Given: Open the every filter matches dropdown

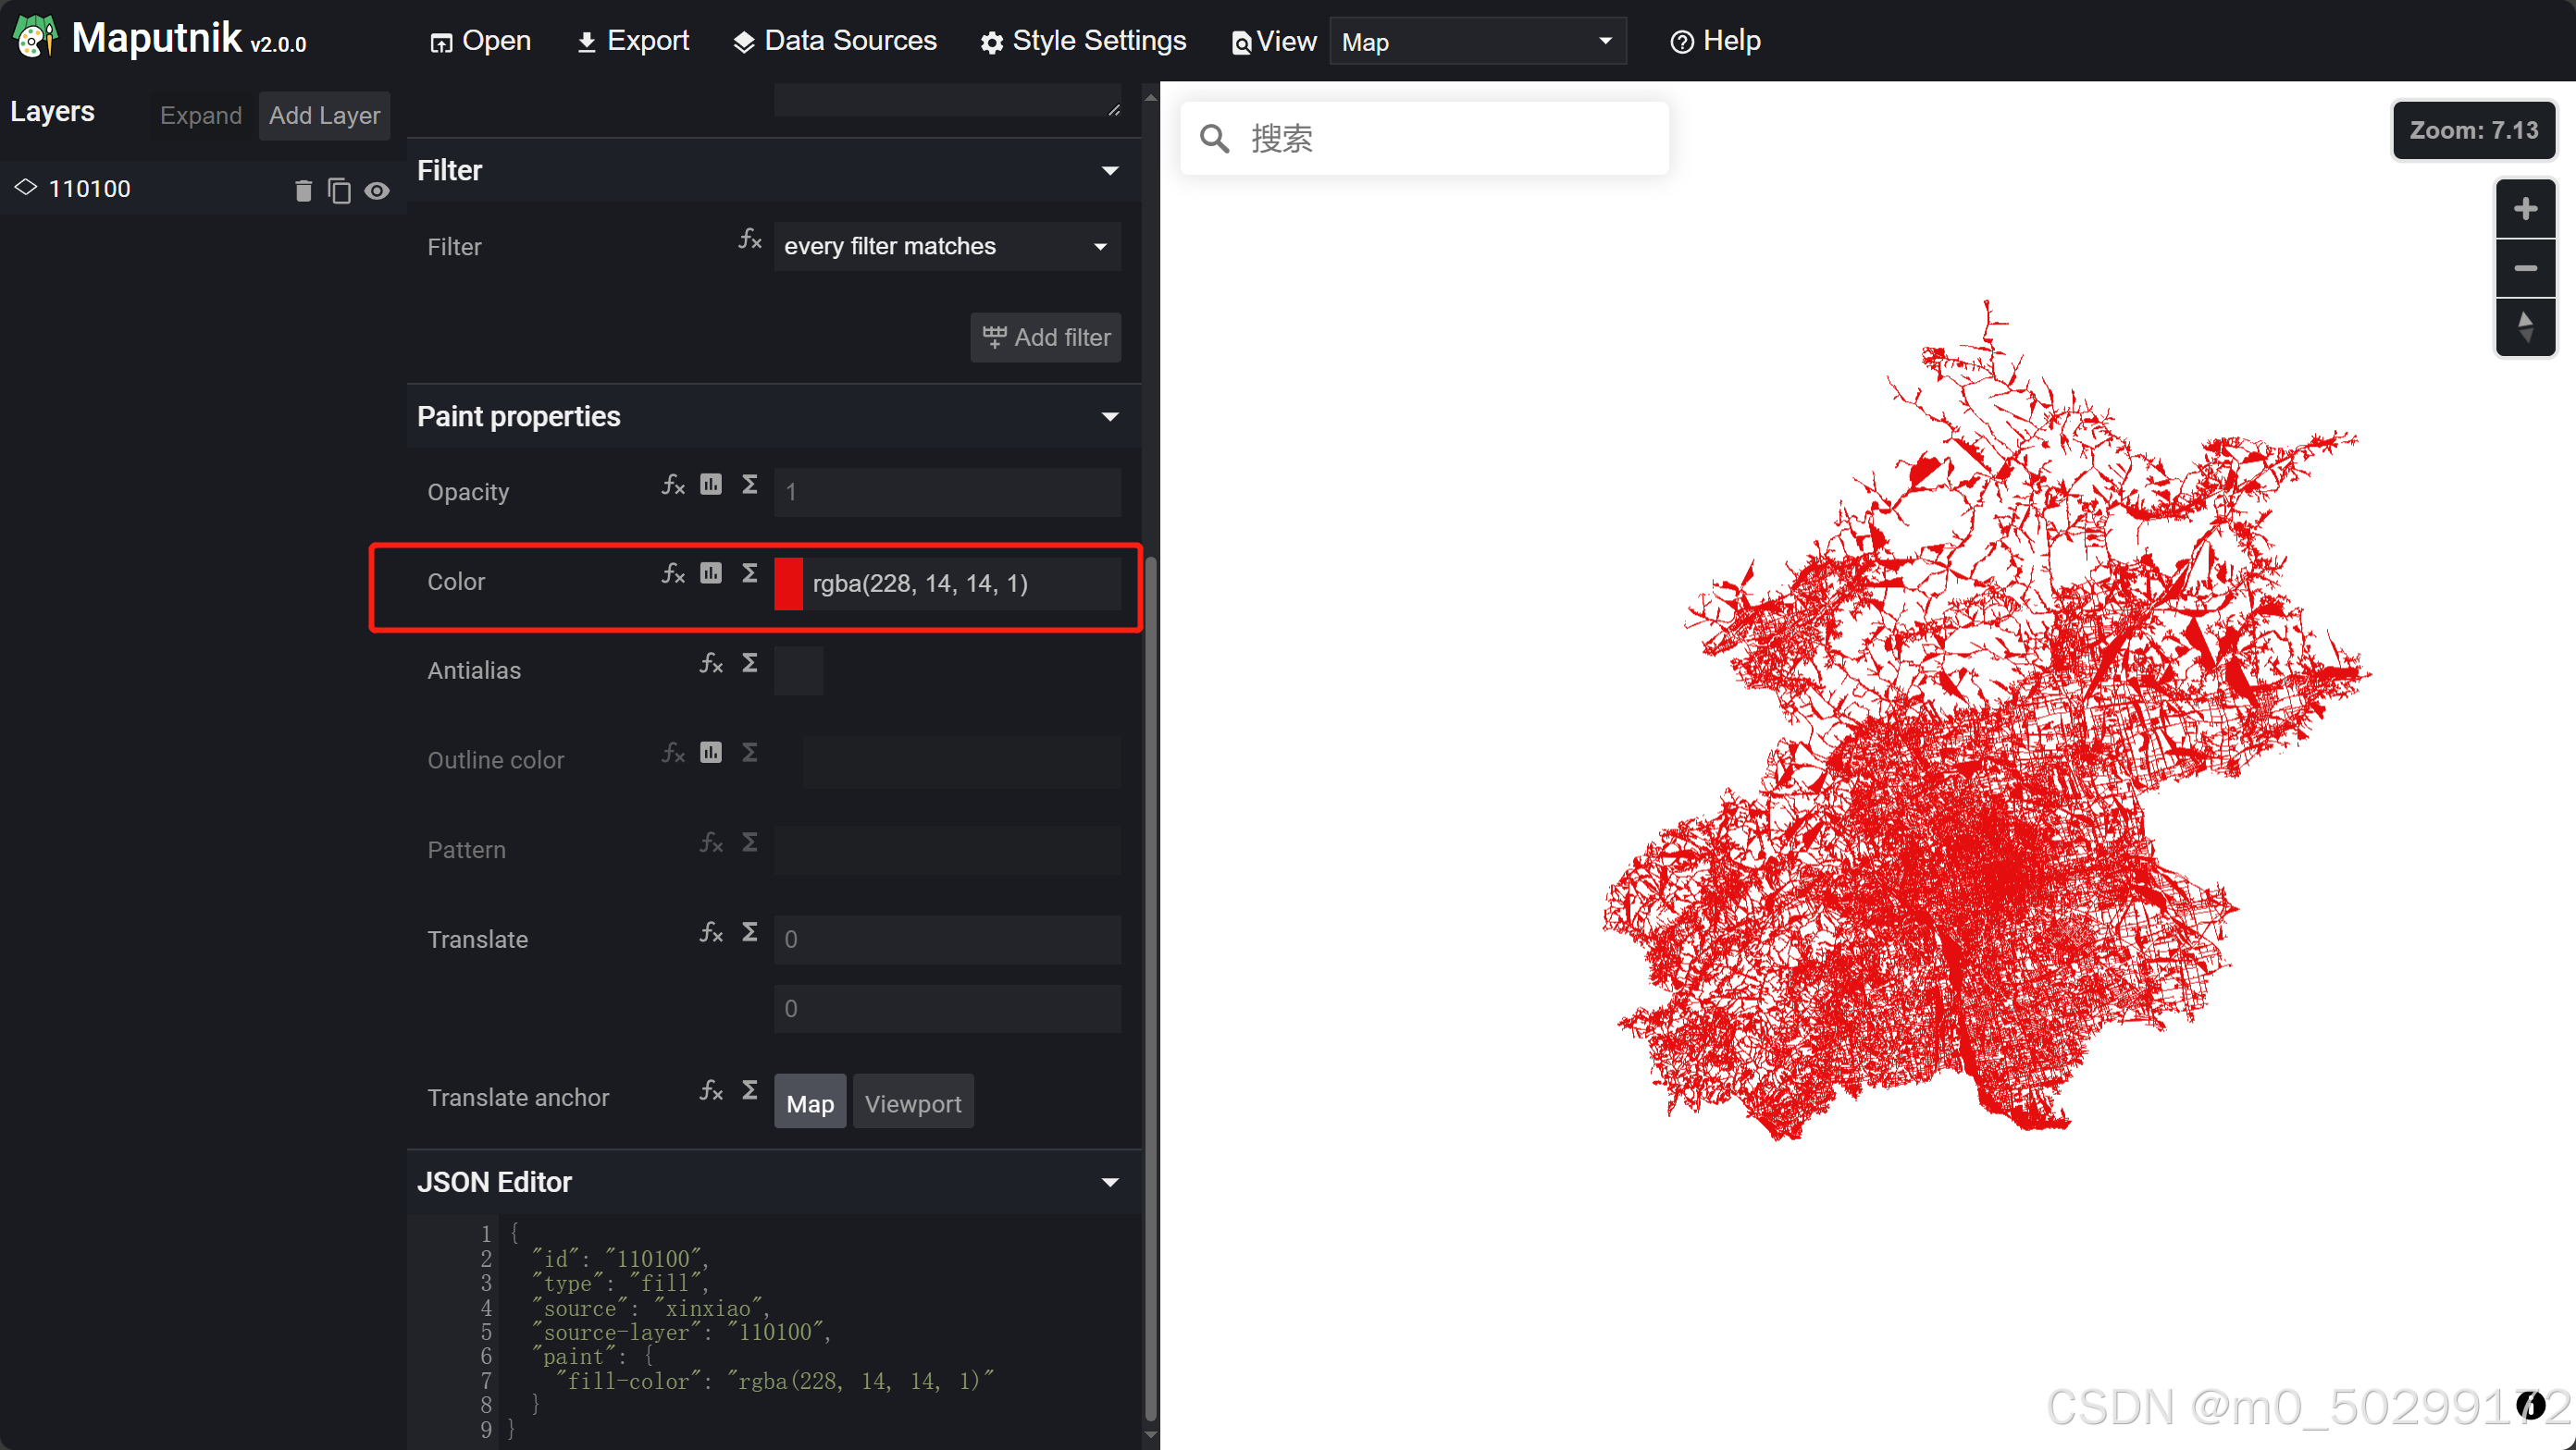Looking at the screenshot, I should pyautogui.click(x=946, y=246).
